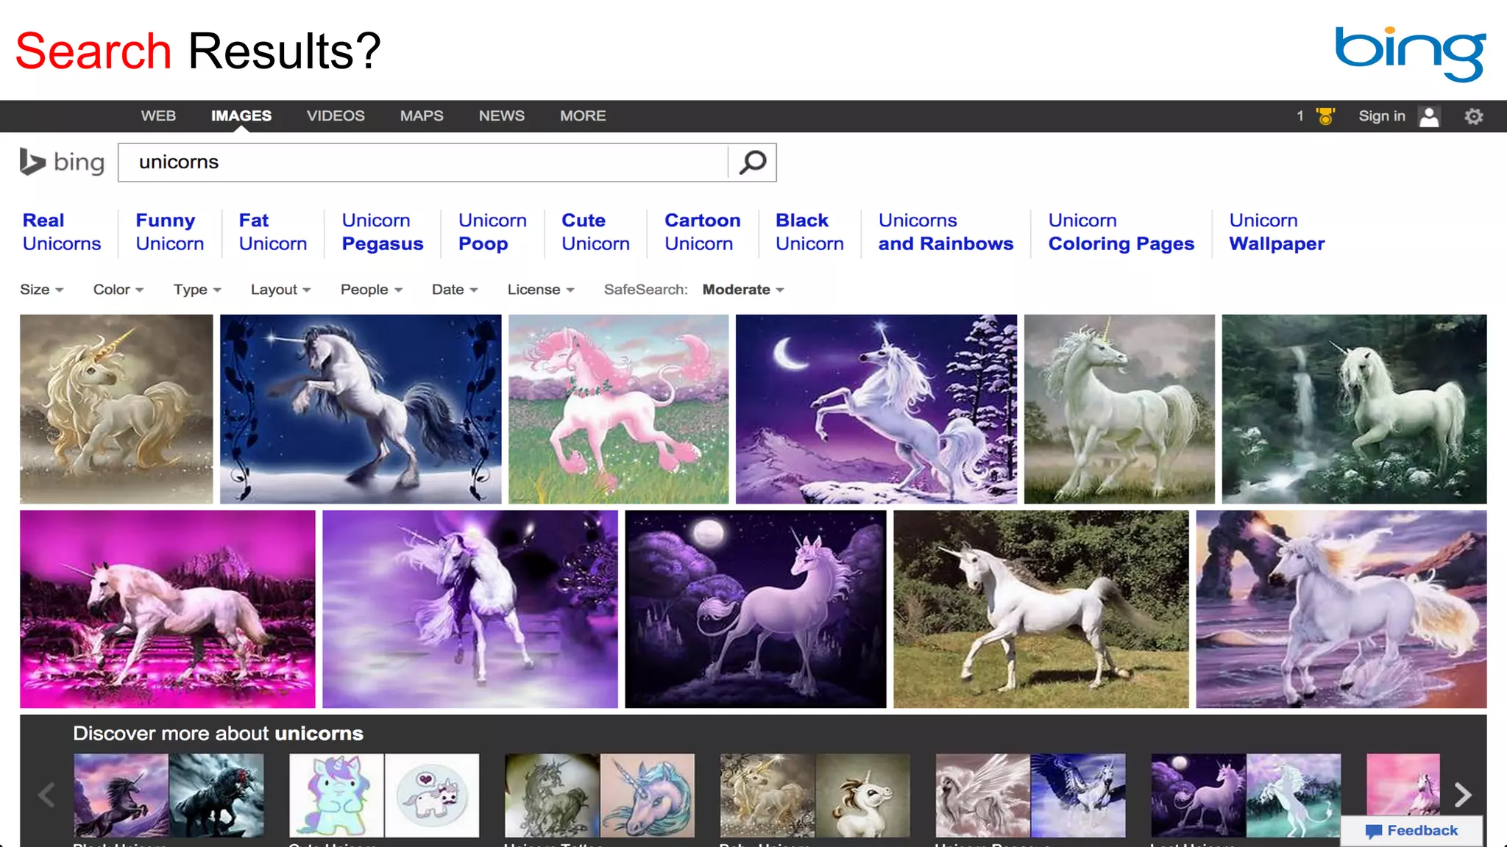Open Unicorn Pegasus related search

point(383,232)
